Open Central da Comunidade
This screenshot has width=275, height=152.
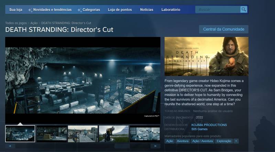[x=224, y=29]
